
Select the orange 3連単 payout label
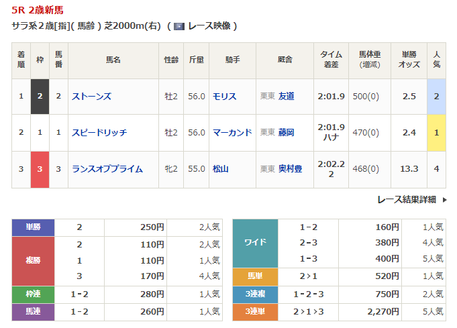255,311
